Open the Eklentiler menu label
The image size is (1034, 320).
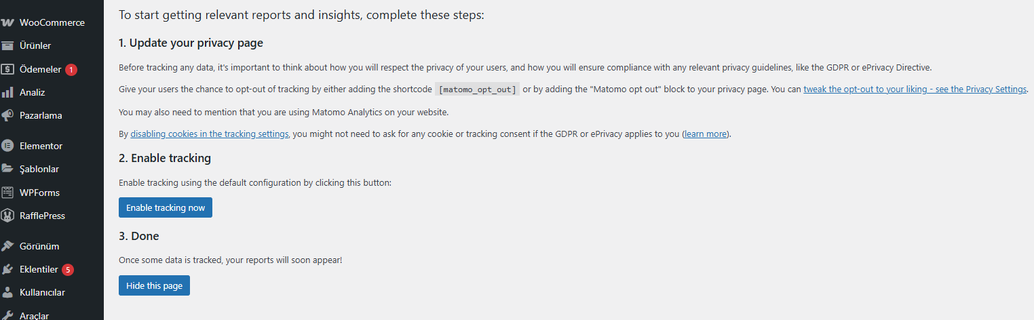tap(39, 269)
